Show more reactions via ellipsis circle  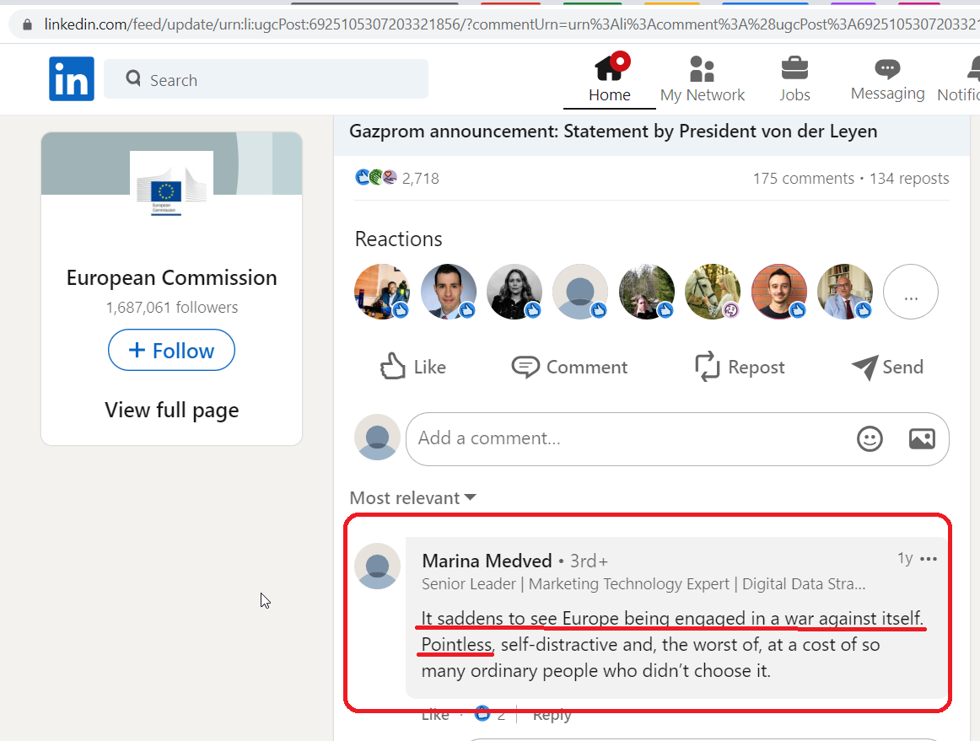point(911,292)
